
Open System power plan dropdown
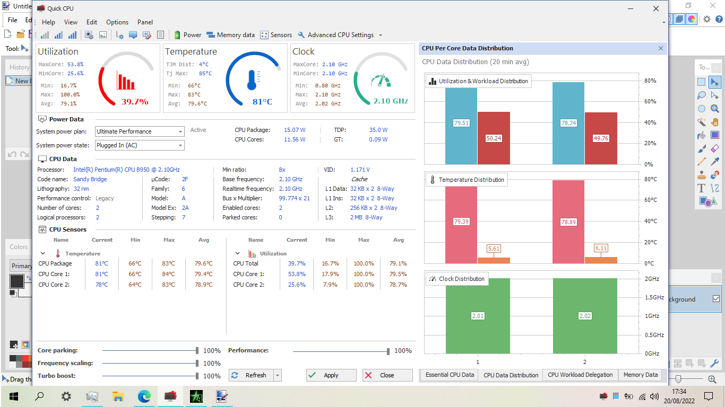pyautogui.click(x=140, y=131)
